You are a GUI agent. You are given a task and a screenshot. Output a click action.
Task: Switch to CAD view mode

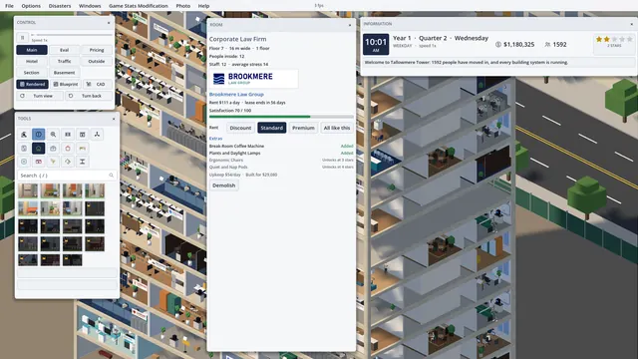point(97,84)
